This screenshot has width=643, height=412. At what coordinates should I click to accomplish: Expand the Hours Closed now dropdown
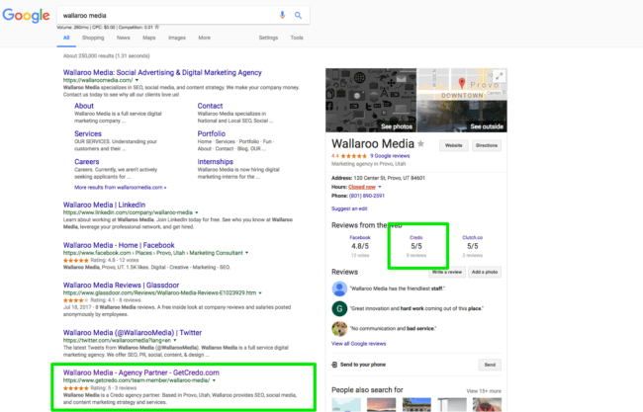point(380,187)
